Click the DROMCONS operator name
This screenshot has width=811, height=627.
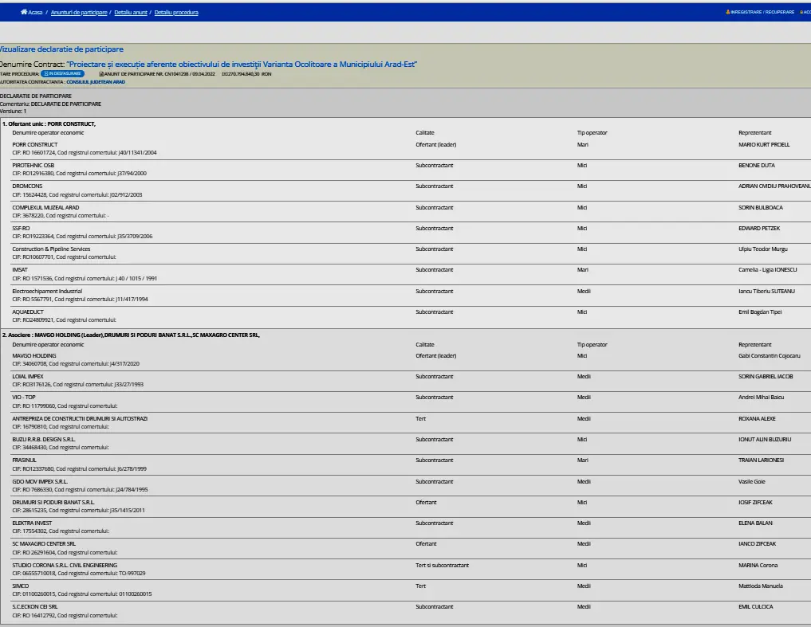coord(27,186)
